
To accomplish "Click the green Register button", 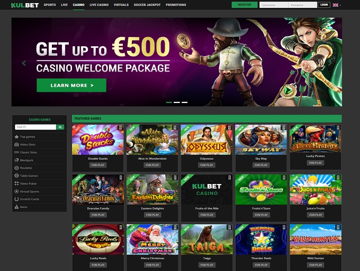I will [245, 5].
